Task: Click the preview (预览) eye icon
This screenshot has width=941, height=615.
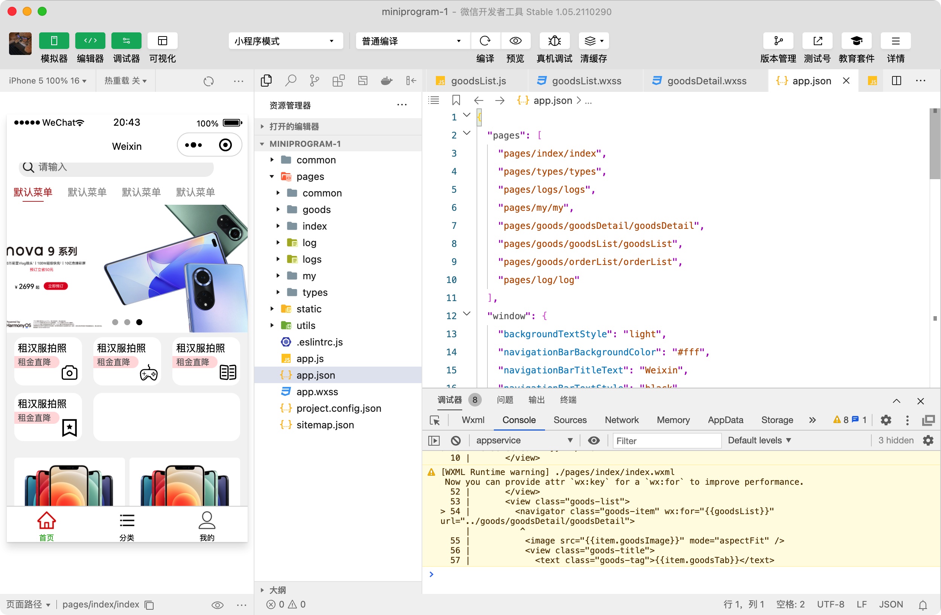Action: click(x=515, y=41)
